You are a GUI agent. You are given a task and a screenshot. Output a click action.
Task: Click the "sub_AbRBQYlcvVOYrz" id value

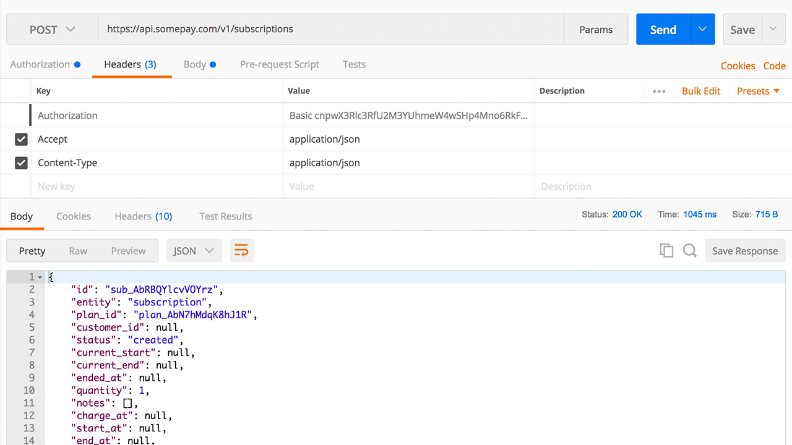162,289
